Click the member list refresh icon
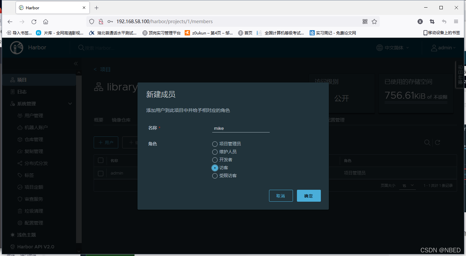 [437, 142]
